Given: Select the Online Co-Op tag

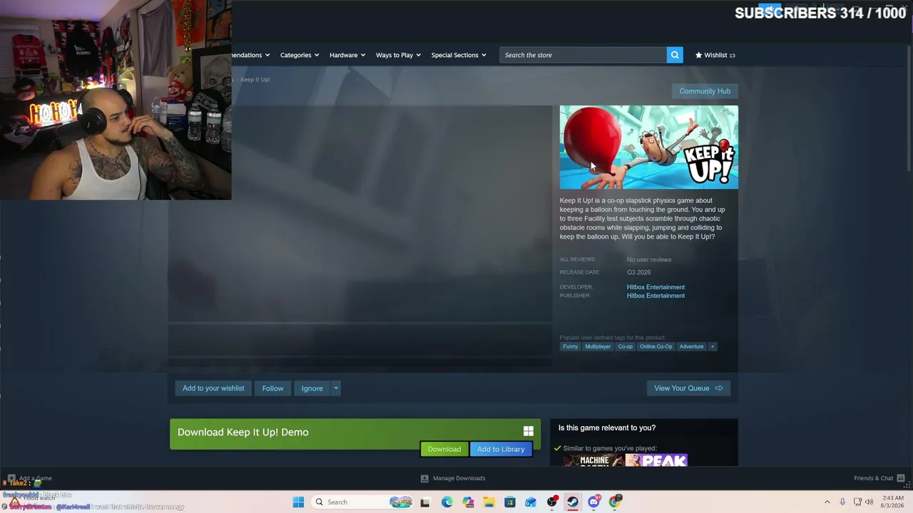Looking at the screenshot, I should (x=656, y=346).
